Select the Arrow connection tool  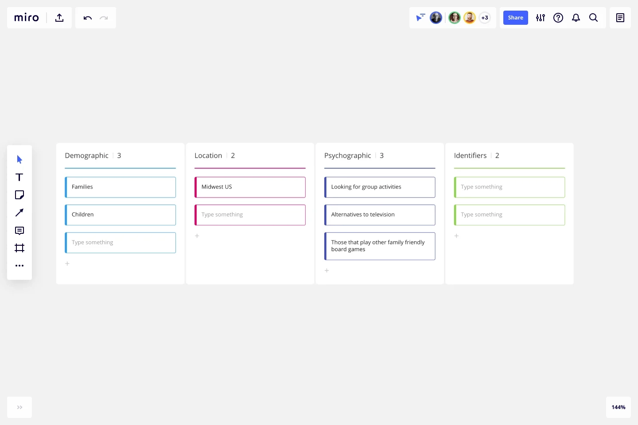tap(19, 213)
